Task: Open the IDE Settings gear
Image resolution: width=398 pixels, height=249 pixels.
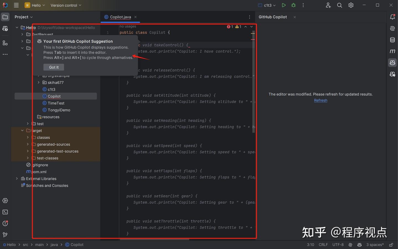Action: (351, 5)
